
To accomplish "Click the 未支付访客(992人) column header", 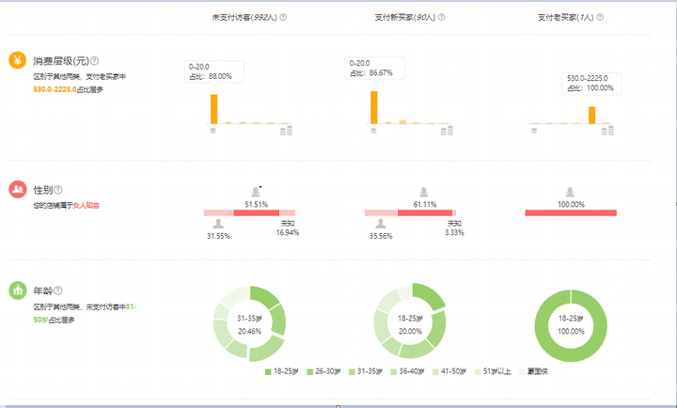I will tap(244, 17).
